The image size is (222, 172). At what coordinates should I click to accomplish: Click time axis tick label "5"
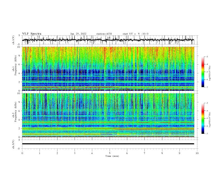(110, 153)
